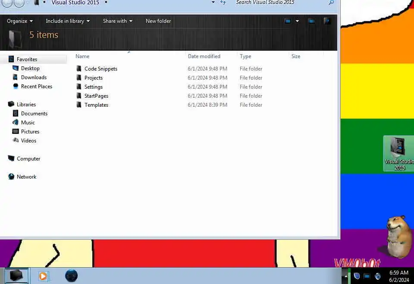Click the Back navigation button
Image resolution: width=414 pixels, height=284 pixels.
7,3
